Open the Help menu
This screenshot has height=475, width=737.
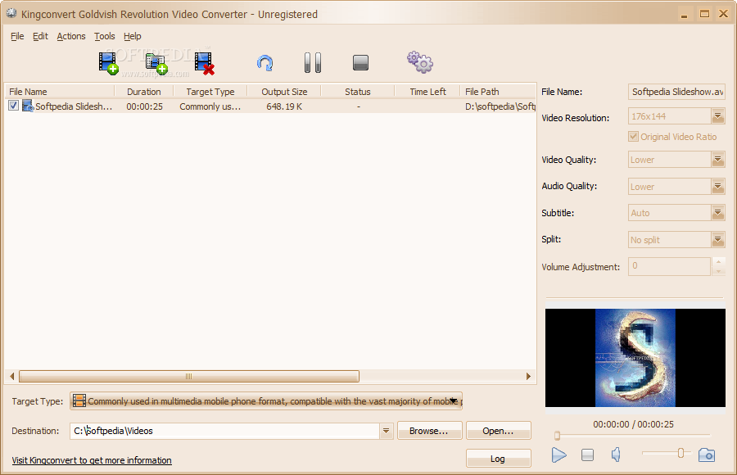tap(132, 36)
